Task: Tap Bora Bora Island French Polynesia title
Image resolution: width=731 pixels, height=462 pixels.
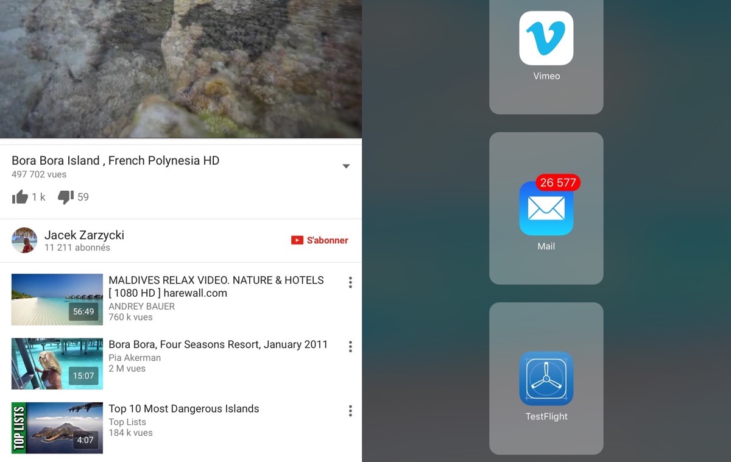Action: (116, 161)
